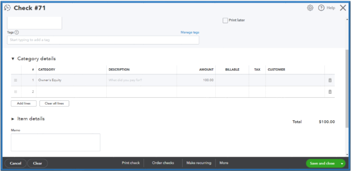Click the vertical scrollbar thumb
Image resolution: width=351 pixels, height=171 pixels.
coord(347,88)
